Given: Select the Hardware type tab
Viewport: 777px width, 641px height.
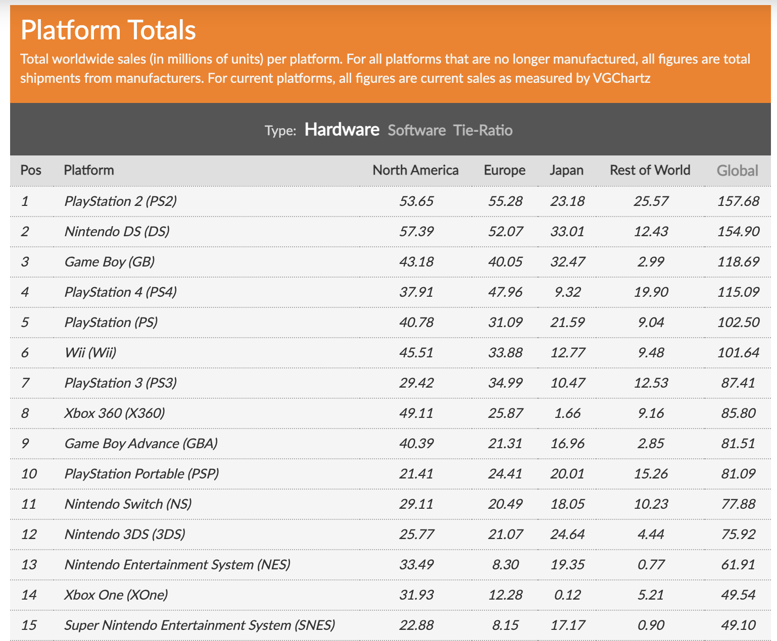Looking at the screenshot, I should [342, 130].
